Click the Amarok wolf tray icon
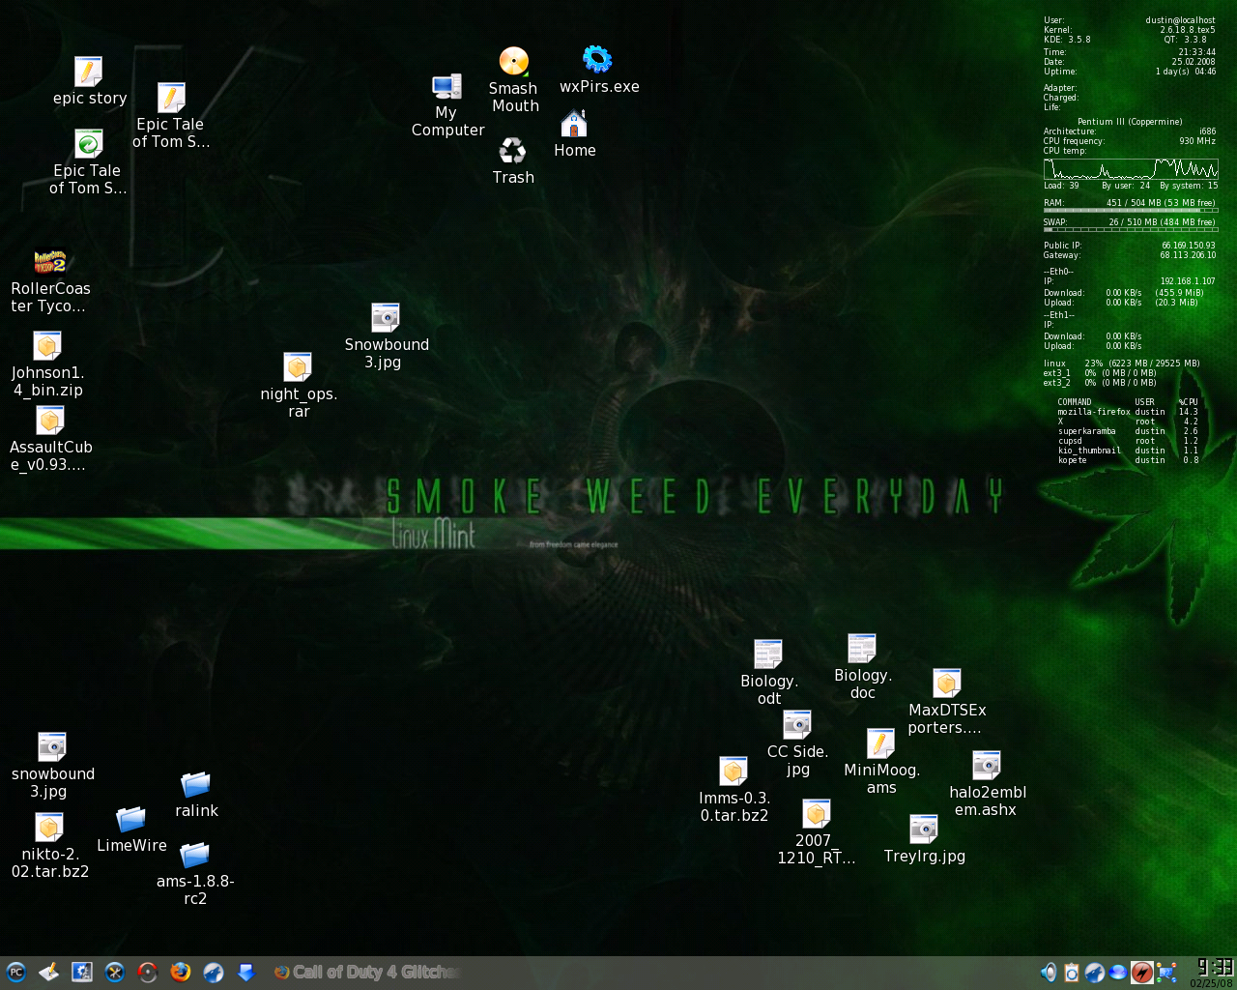This screenshot has width=1237, height=990. 1095,973
